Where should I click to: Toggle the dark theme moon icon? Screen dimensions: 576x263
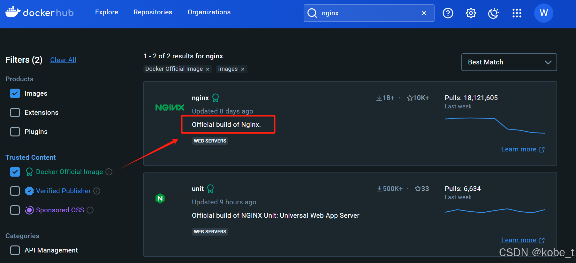pos(494,13)
